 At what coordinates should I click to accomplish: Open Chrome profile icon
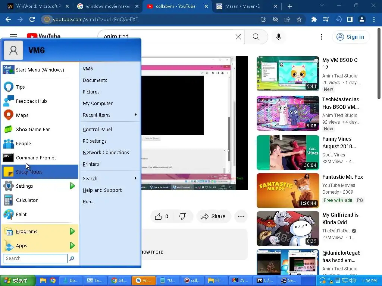click(362, 19)
